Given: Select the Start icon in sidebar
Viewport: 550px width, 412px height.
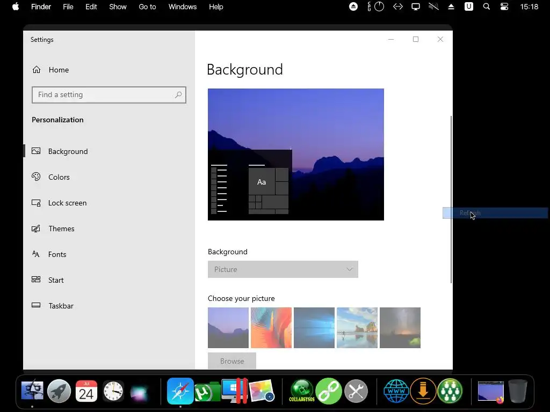Looking at the screenshot, I should (36, 279).
